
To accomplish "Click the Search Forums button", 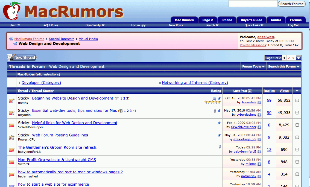I will [x=292, y=4].
